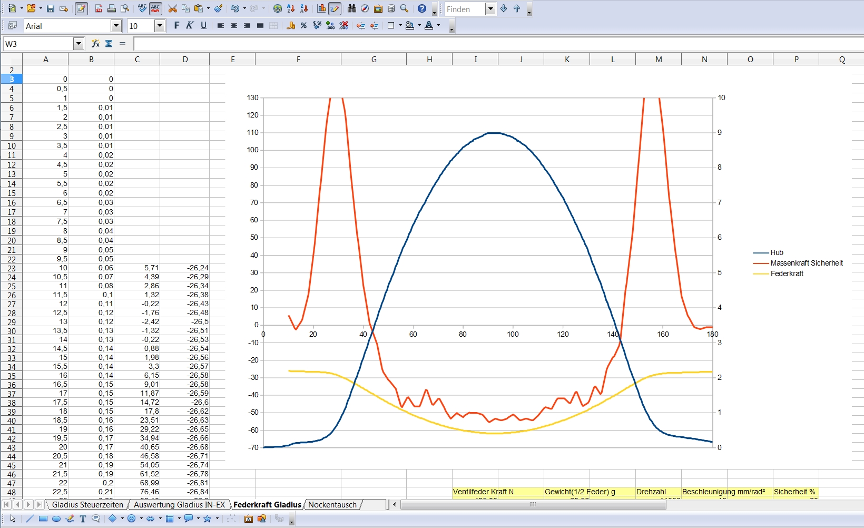Insert a chart via toolbar icon
The height and width of the screenshot is (528, 864).
click(321, 9)
